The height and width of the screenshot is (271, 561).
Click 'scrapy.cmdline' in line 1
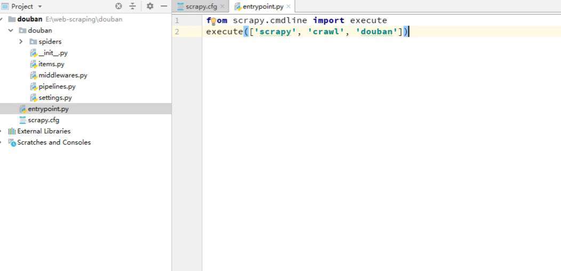click(x=270, y=20)
